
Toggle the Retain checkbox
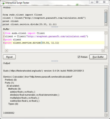(x=79, y=57)
